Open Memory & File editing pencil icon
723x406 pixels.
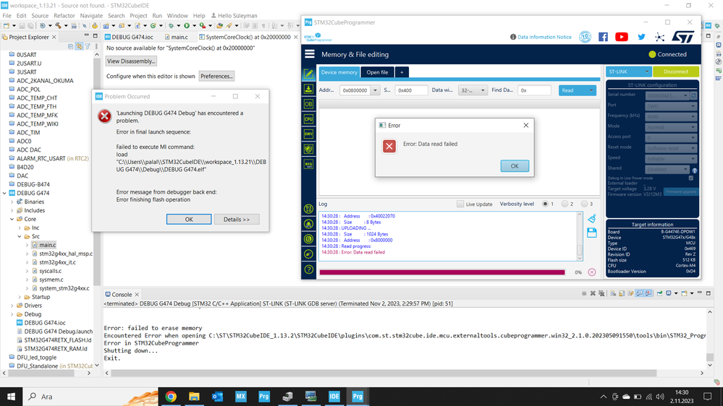(308, 74)
